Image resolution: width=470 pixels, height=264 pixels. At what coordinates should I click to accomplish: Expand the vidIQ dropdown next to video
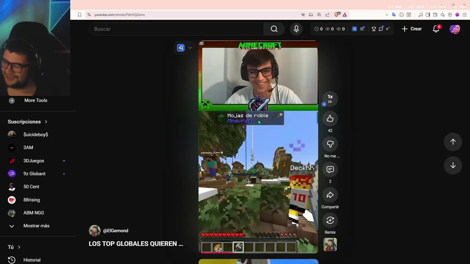[190, 48]
